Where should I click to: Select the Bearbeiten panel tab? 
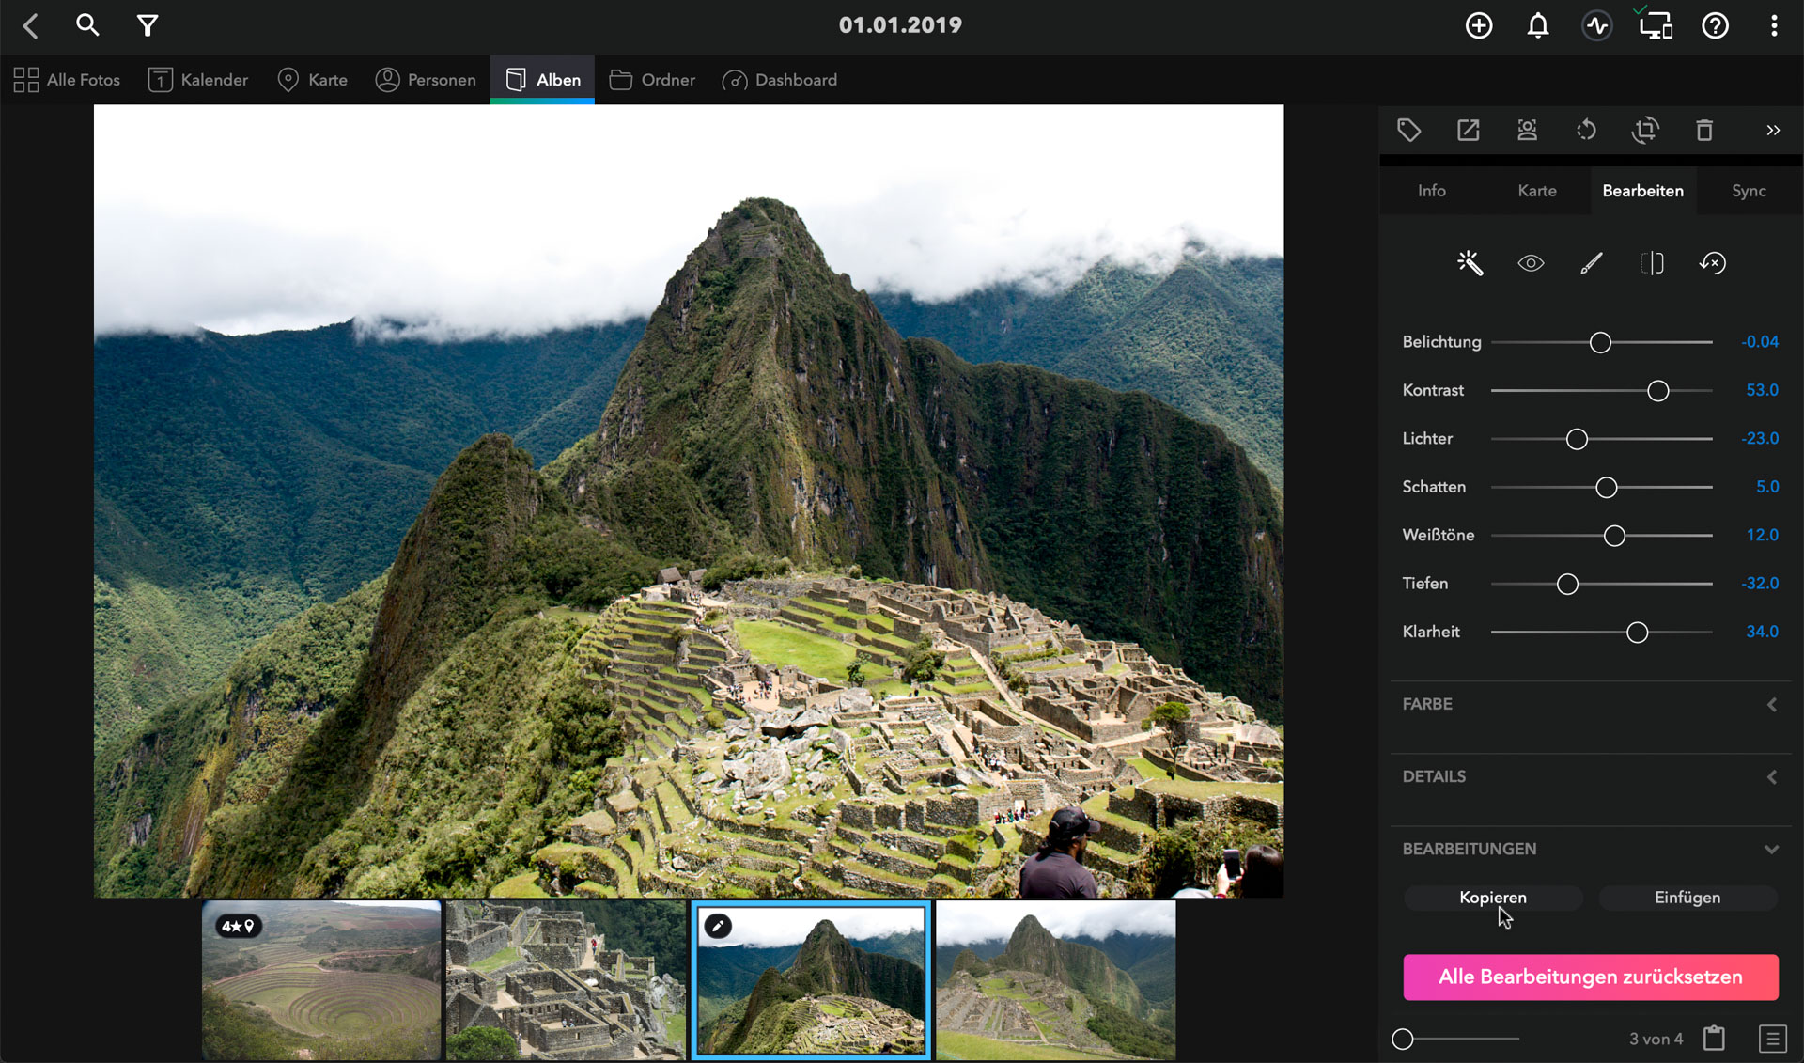[1642, 191]
